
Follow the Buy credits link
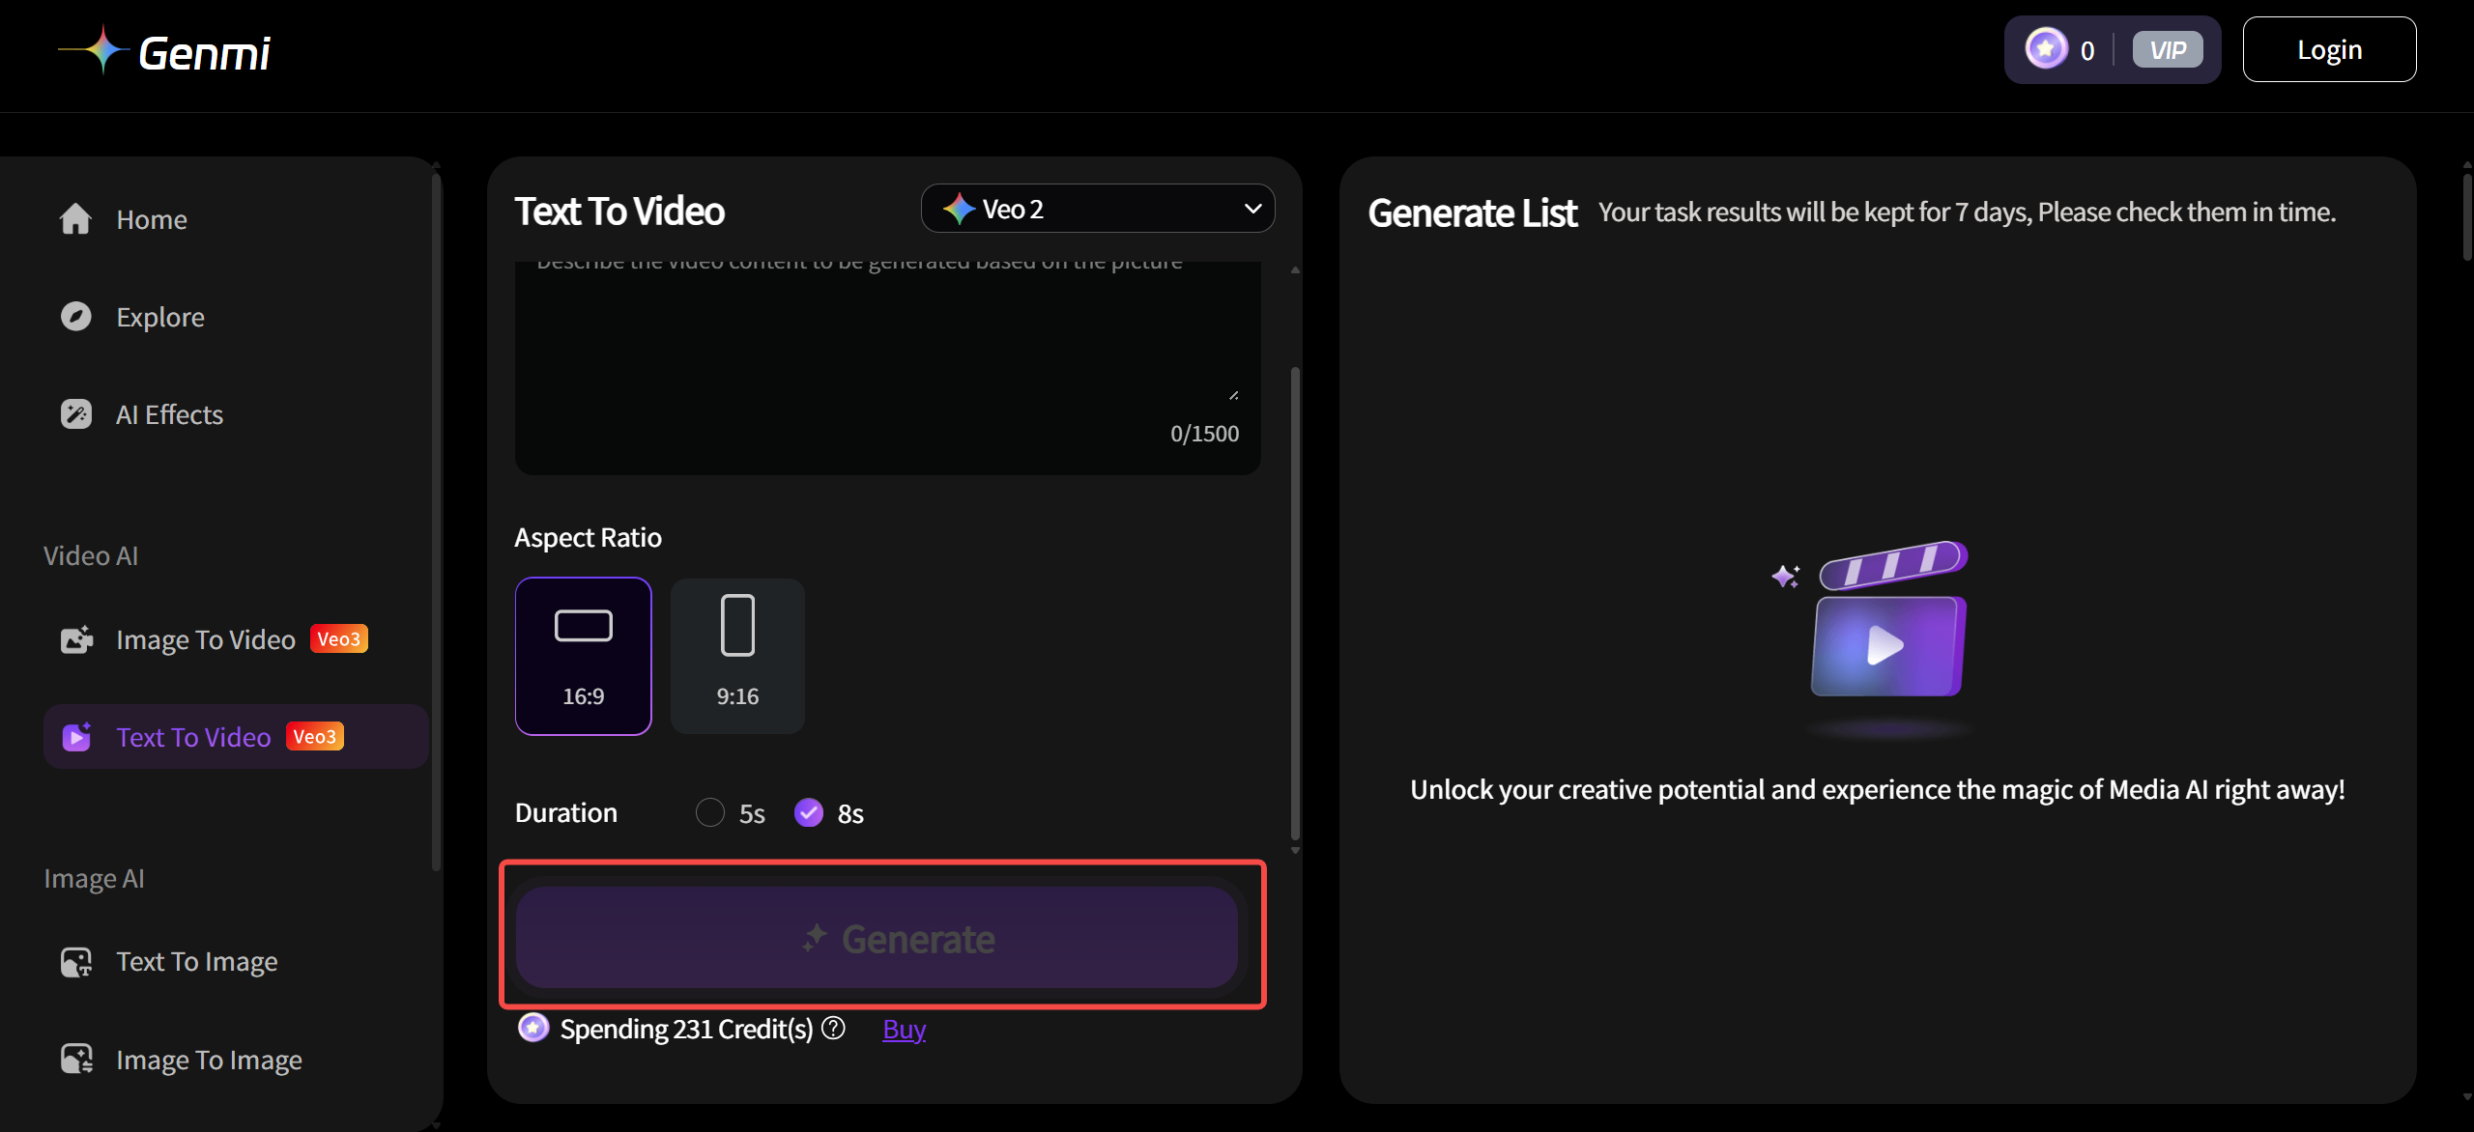[x=903, y=1029]
